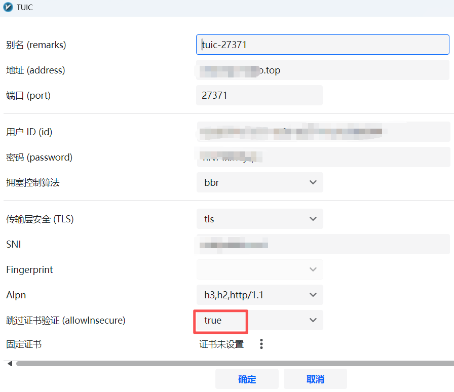Click the horizontal scrollbar track
454x392 pixels.
tap(233, 364)
